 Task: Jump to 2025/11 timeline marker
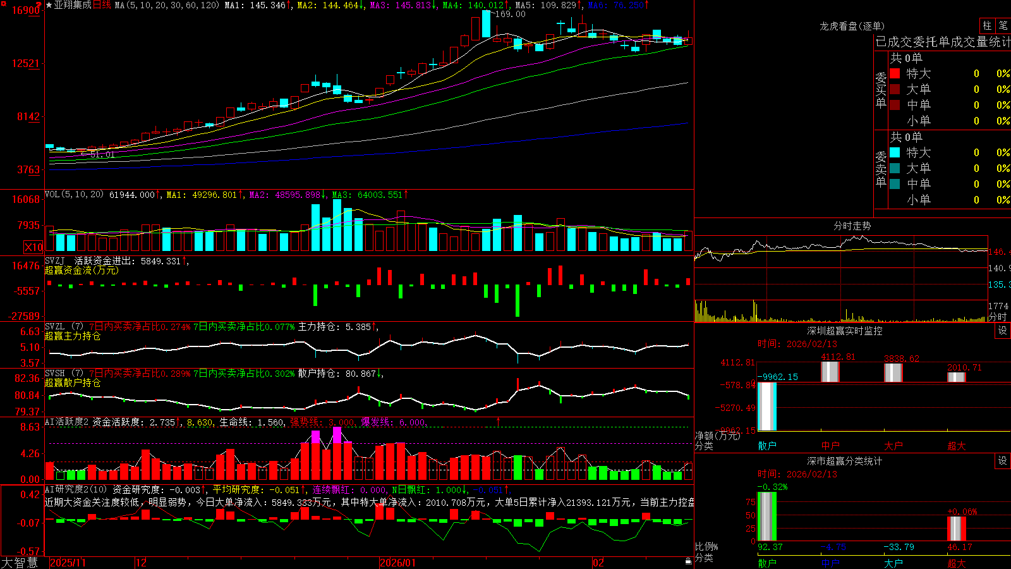68,562
